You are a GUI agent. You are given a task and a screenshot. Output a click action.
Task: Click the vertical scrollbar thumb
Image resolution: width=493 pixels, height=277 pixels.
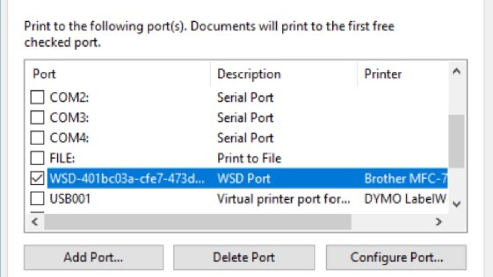(456, 141)
